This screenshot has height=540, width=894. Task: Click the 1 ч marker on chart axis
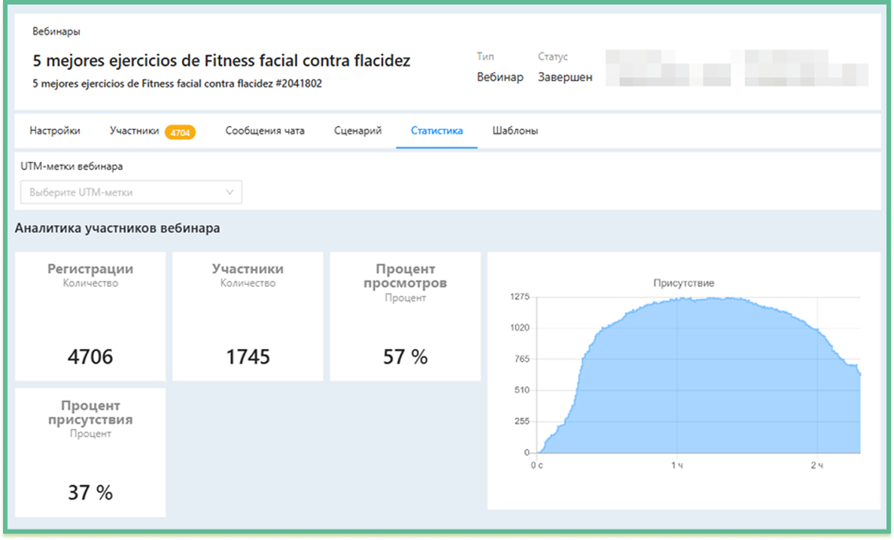coord(677,466)
